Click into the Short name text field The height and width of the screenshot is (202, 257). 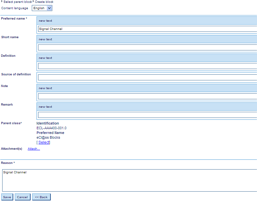click(x=147, y=48)
